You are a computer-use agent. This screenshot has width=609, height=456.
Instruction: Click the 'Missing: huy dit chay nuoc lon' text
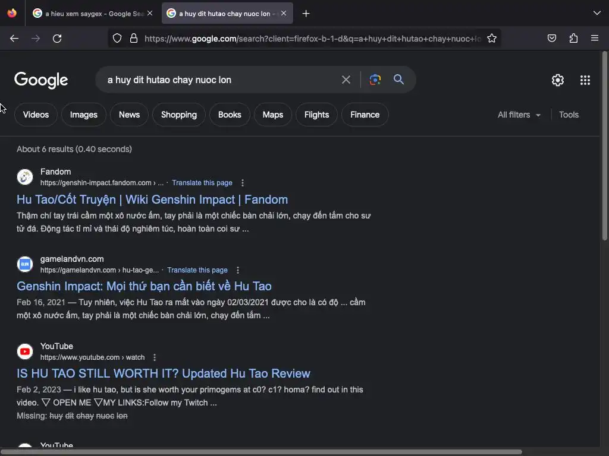(72, 416)
